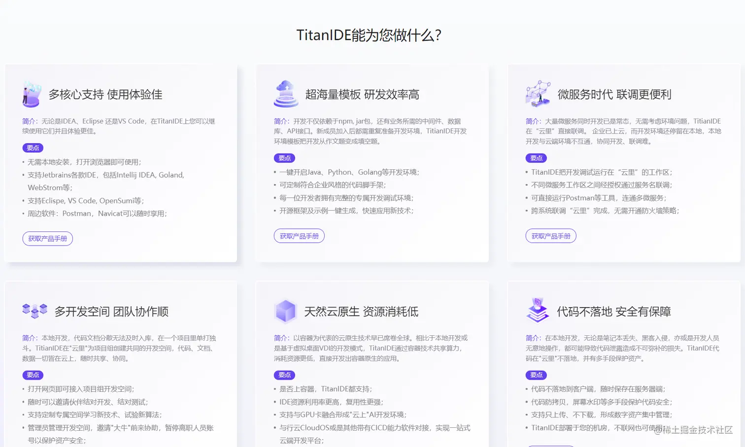The image size is (745, 447).
Task: Click bullet 无需本地安装,打开浏览器即可使用
Action: click(84, 162)
